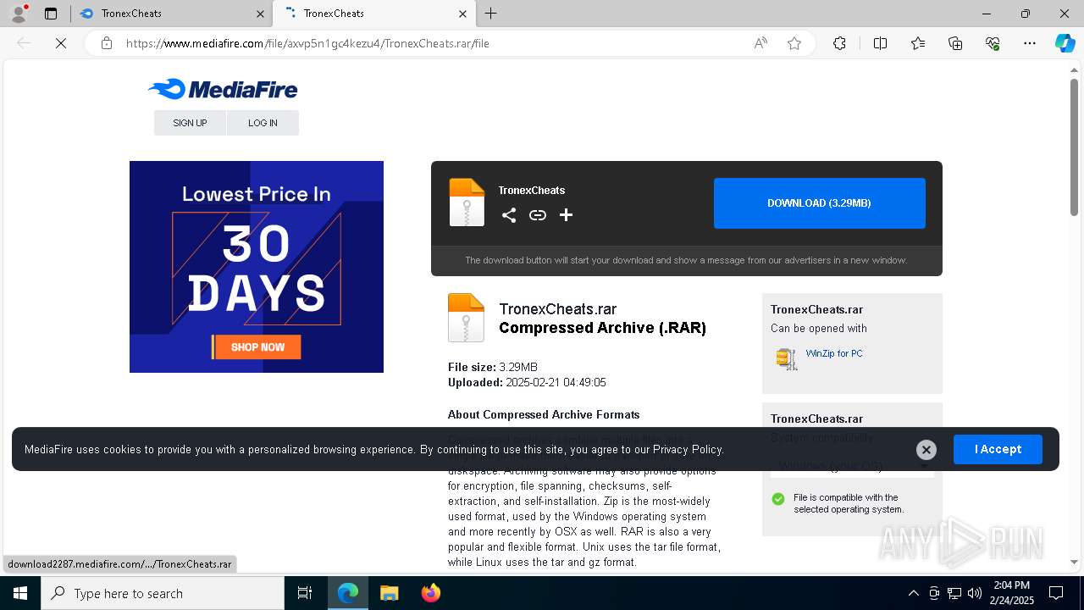Image resolution: width=1084 pixels, height=610 pixels.
Task: Open the Copilot icon
Action: [1065, 43]
